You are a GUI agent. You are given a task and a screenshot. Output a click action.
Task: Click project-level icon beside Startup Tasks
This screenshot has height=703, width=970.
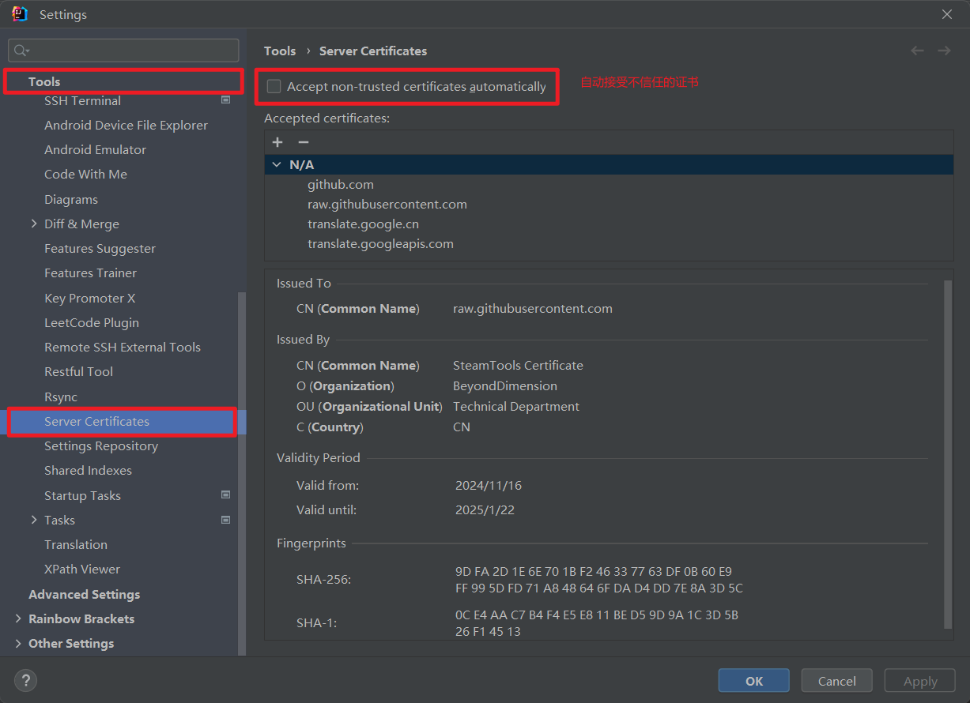[x=225, y=495]
